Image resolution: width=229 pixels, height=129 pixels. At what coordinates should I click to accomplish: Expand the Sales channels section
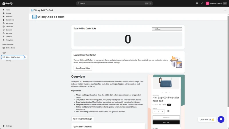coord(8,44)
